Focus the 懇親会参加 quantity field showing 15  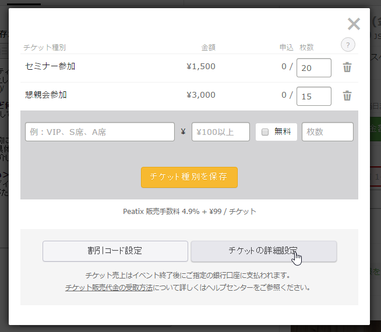pos(313,97)
